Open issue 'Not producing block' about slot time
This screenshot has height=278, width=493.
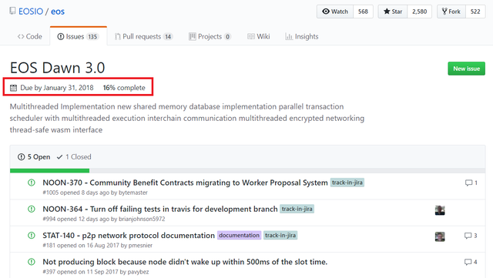click(x=185, y=262)
